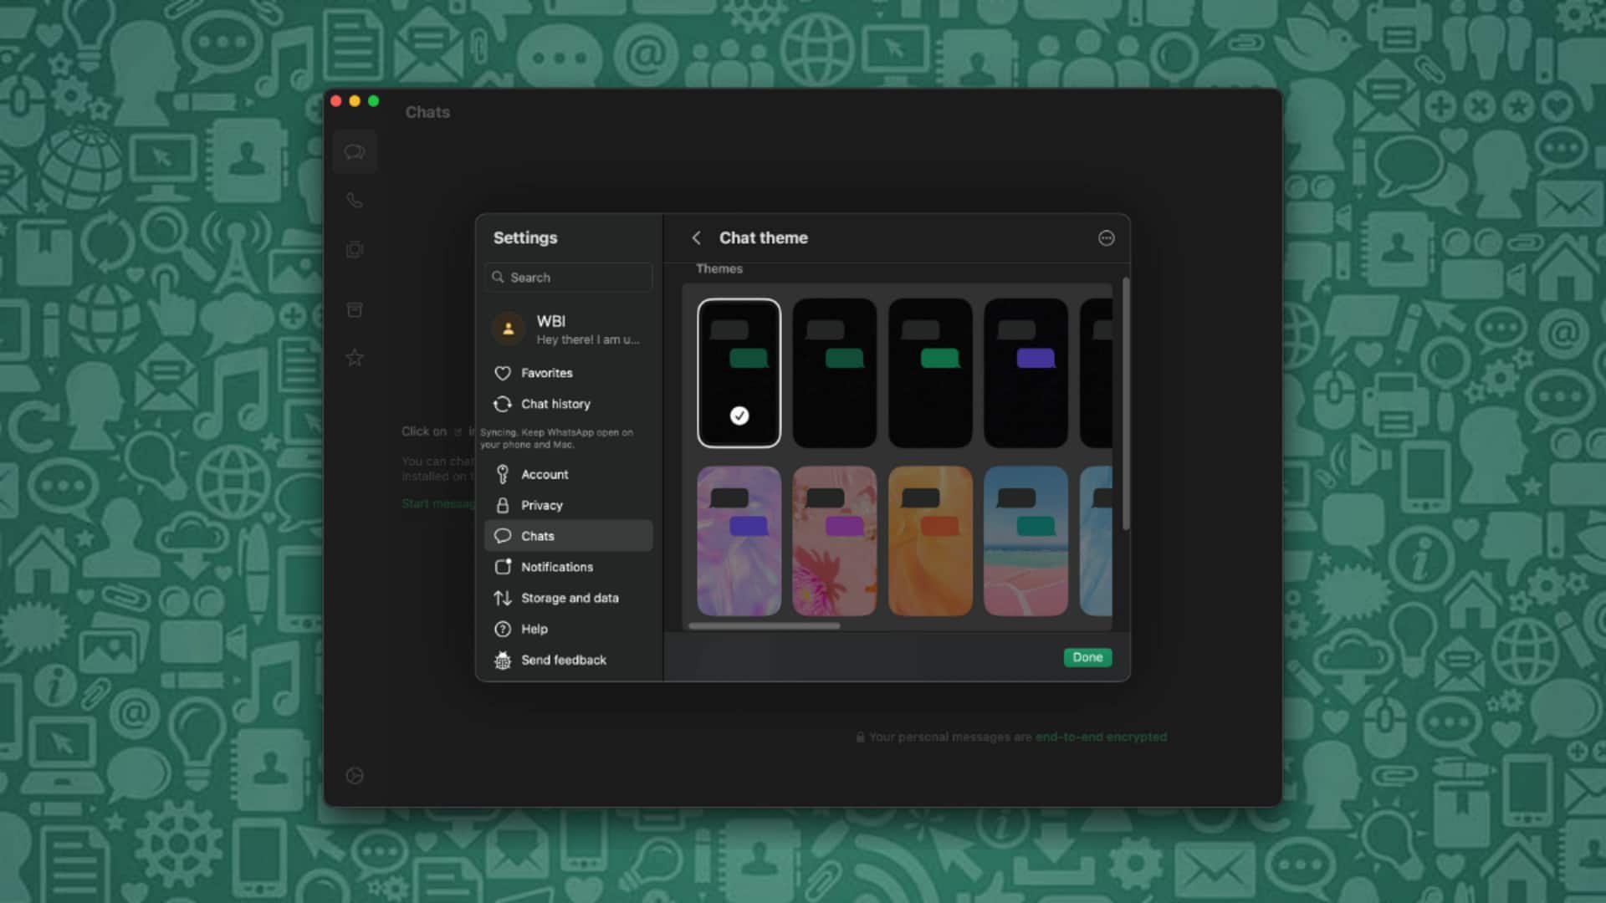Open the Calls section from the sidebar
1606x903 pixels.
(x=355, y=201)
